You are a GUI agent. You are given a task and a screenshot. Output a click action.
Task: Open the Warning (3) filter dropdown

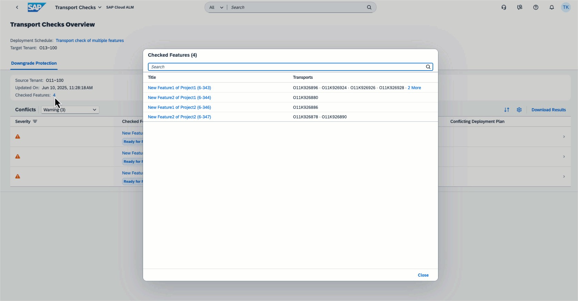70,110
